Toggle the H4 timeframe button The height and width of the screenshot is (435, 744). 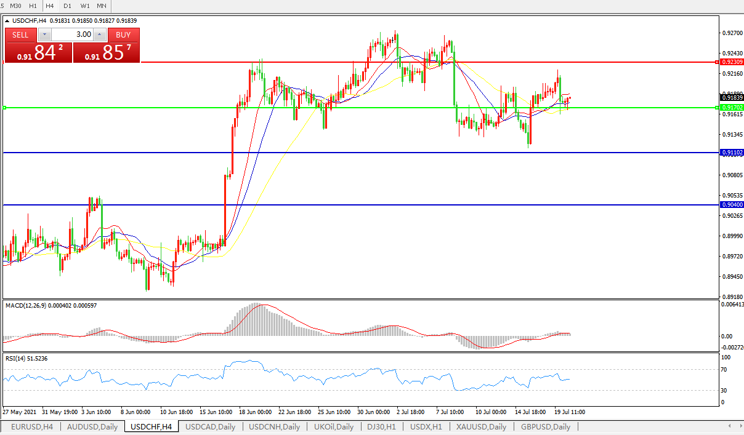(50, 6)
